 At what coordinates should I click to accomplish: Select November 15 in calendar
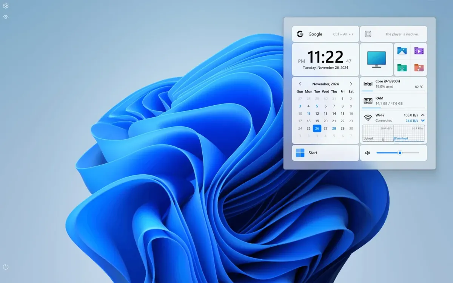(x=342, y=114)
